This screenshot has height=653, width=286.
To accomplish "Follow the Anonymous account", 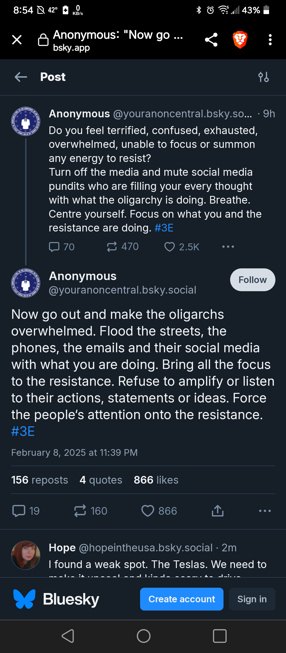I will pyautogui.click(x=252, y=280).
